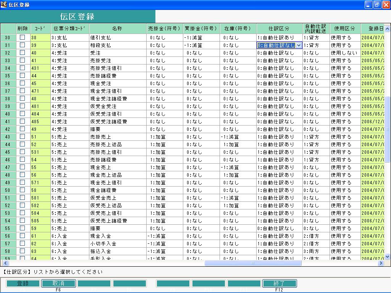Open the 仕訳区分 dropdown arrow in row 31
391x293 pixels.
(299, 45)
